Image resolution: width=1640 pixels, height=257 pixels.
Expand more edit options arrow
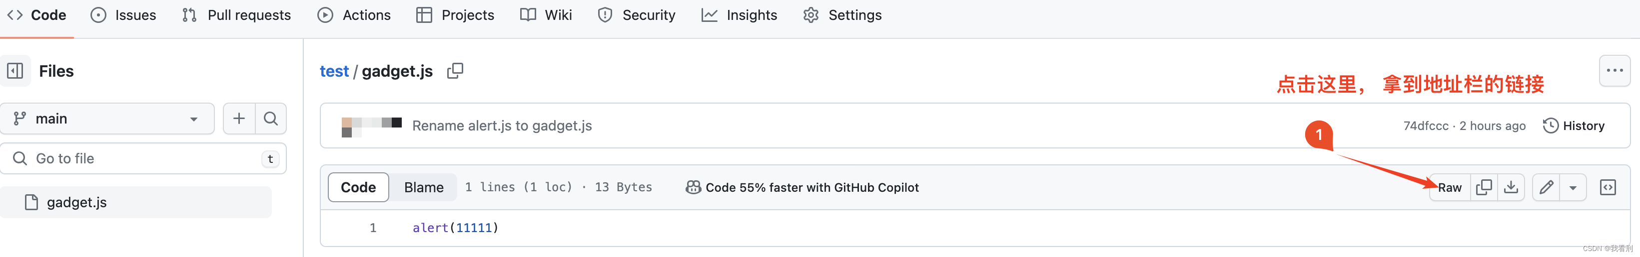coord(1573,187)
